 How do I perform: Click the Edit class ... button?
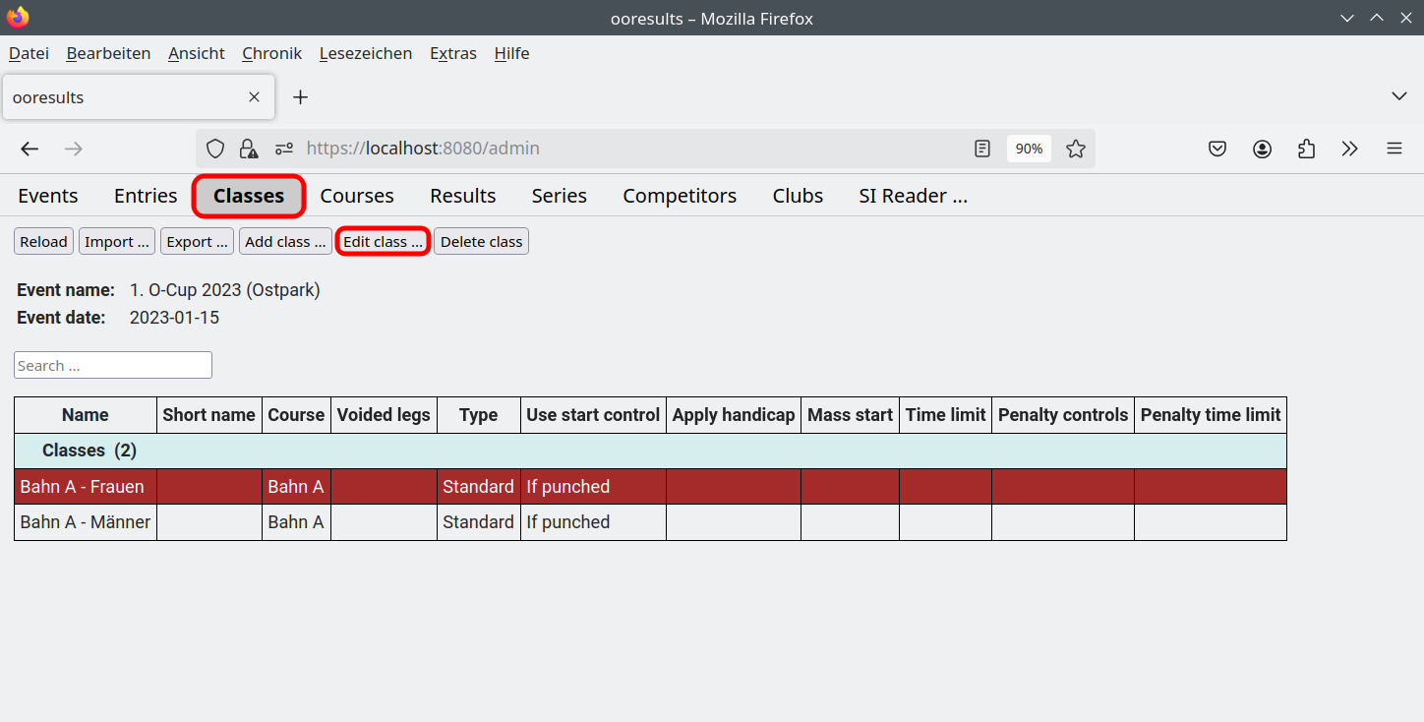click(383, 242)
